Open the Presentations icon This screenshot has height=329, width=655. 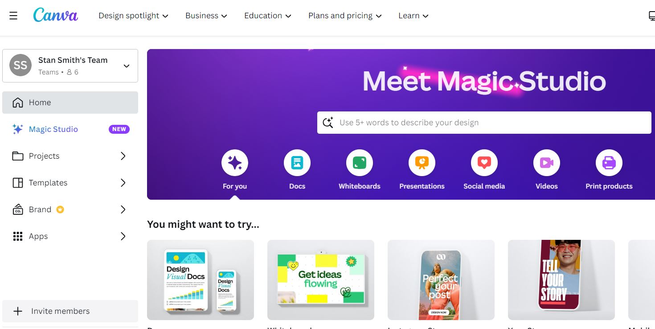point(422,163)
